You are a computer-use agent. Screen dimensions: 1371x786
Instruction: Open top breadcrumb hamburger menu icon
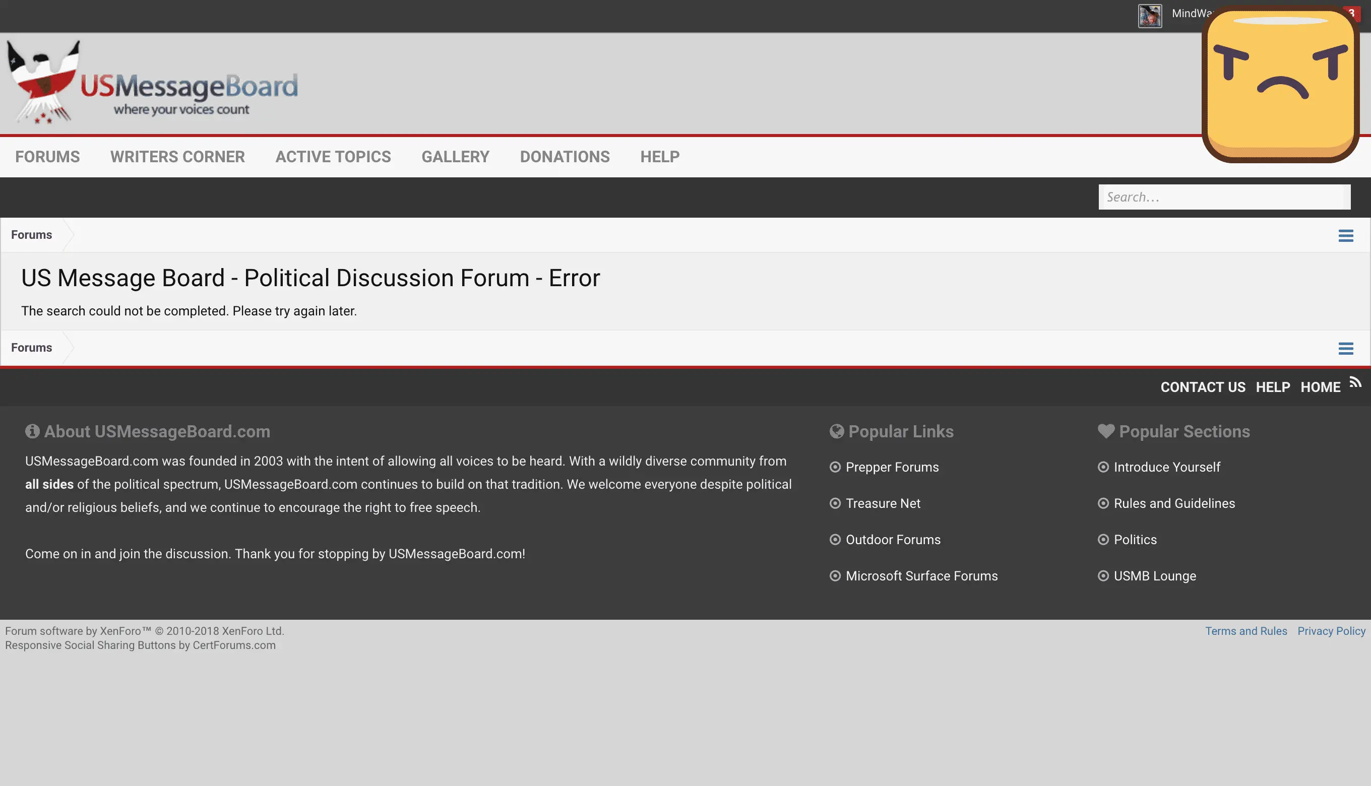click(x=1346, y=235)
